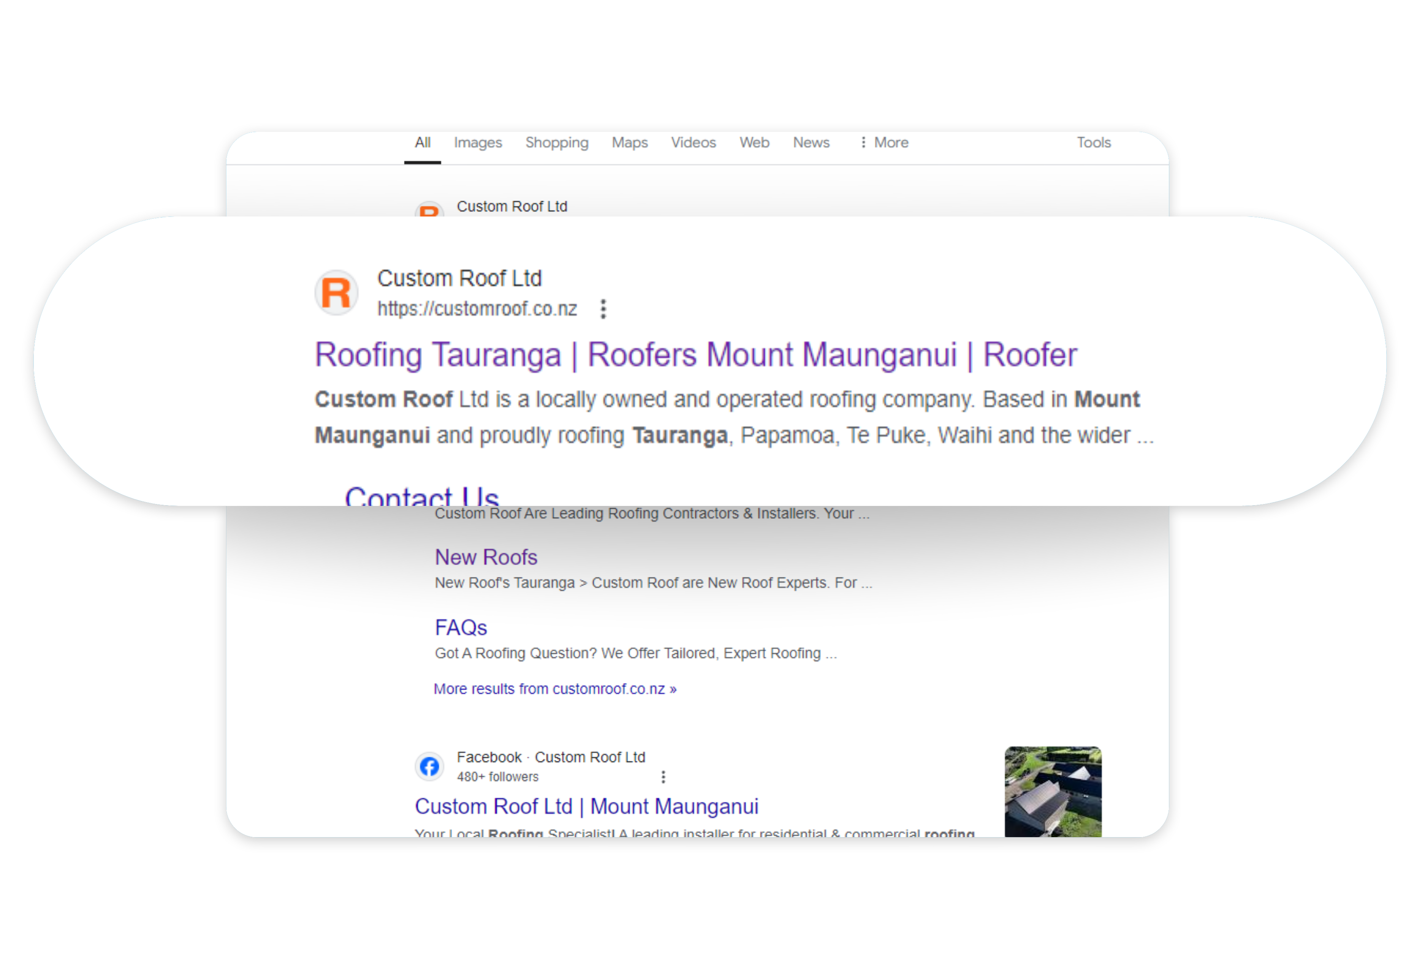Open the Videos search tab
Image resolution: width=1425 pixels, height=964 pixels.
[x=693, y=143]
